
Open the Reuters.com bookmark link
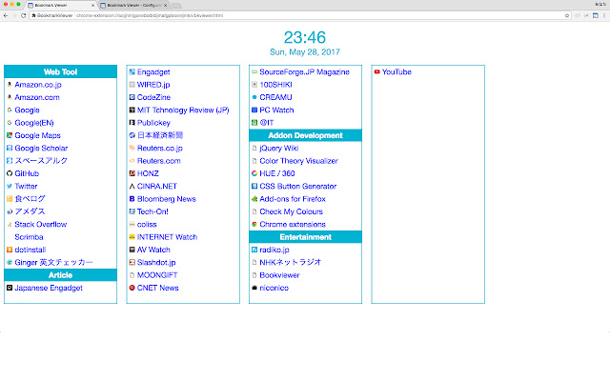pos(159,161)
